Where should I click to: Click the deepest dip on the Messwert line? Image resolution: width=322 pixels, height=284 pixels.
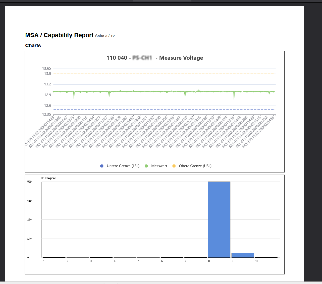tap(234, 98)
